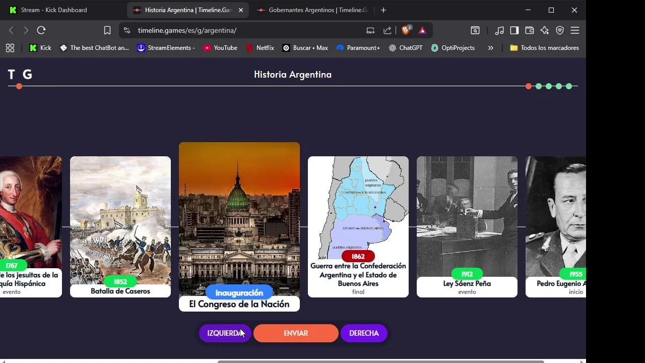
Task: Close the Historia Argentina tab
Action: [241, 10]
